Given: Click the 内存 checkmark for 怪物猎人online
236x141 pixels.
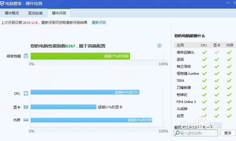Looking at the screenshot, I should coord(229,74).
